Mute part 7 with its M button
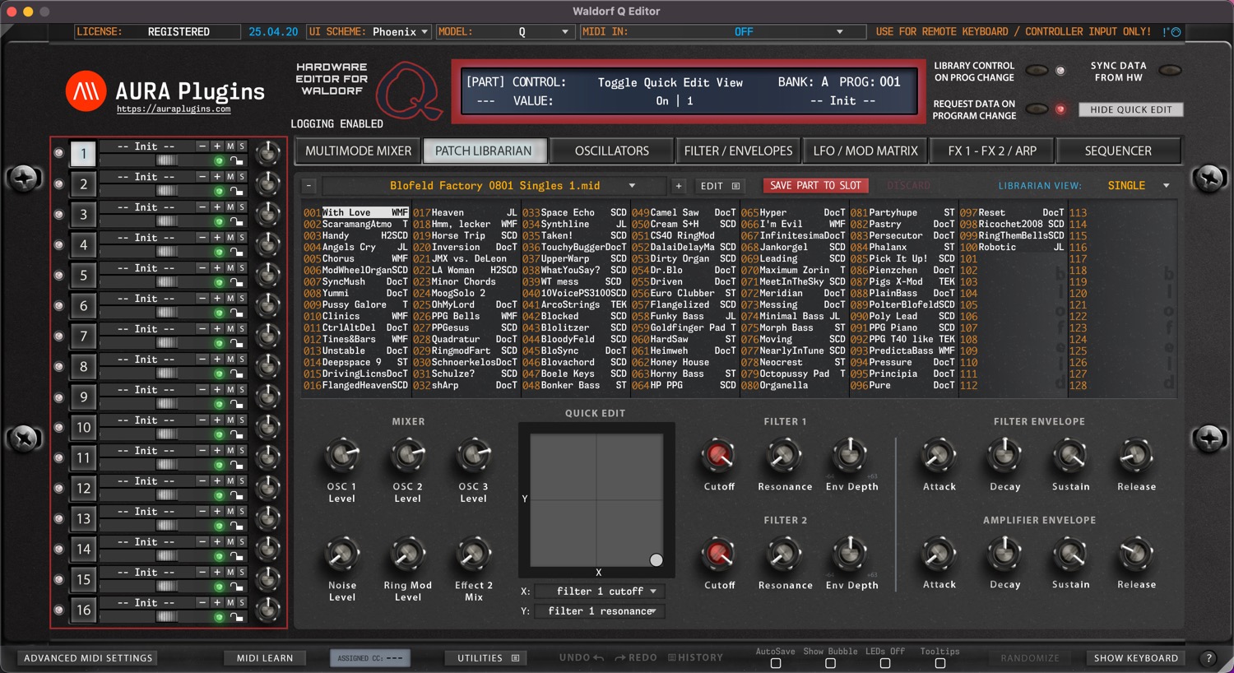This screenshot has height=673, width=1234. click(230, 329)
